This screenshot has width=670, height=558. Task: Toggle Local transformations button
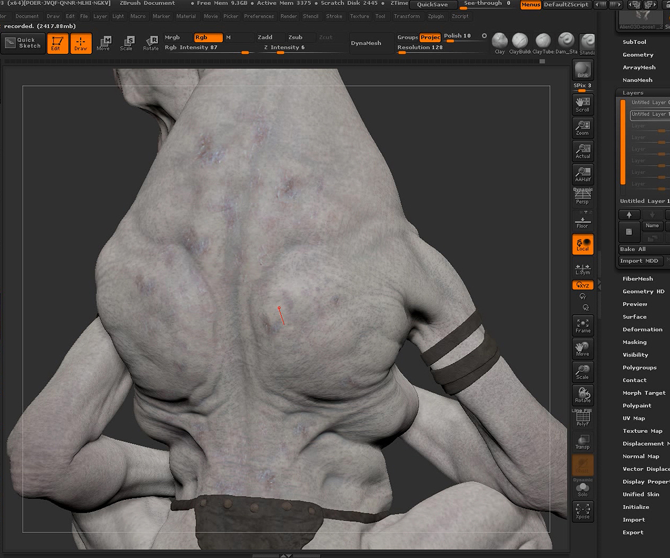coord(582,244)
